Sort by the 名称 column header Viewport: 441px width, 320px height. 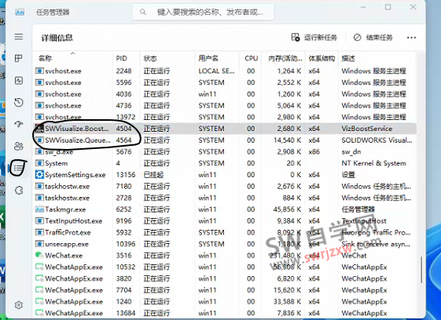[x=72, y=58]
